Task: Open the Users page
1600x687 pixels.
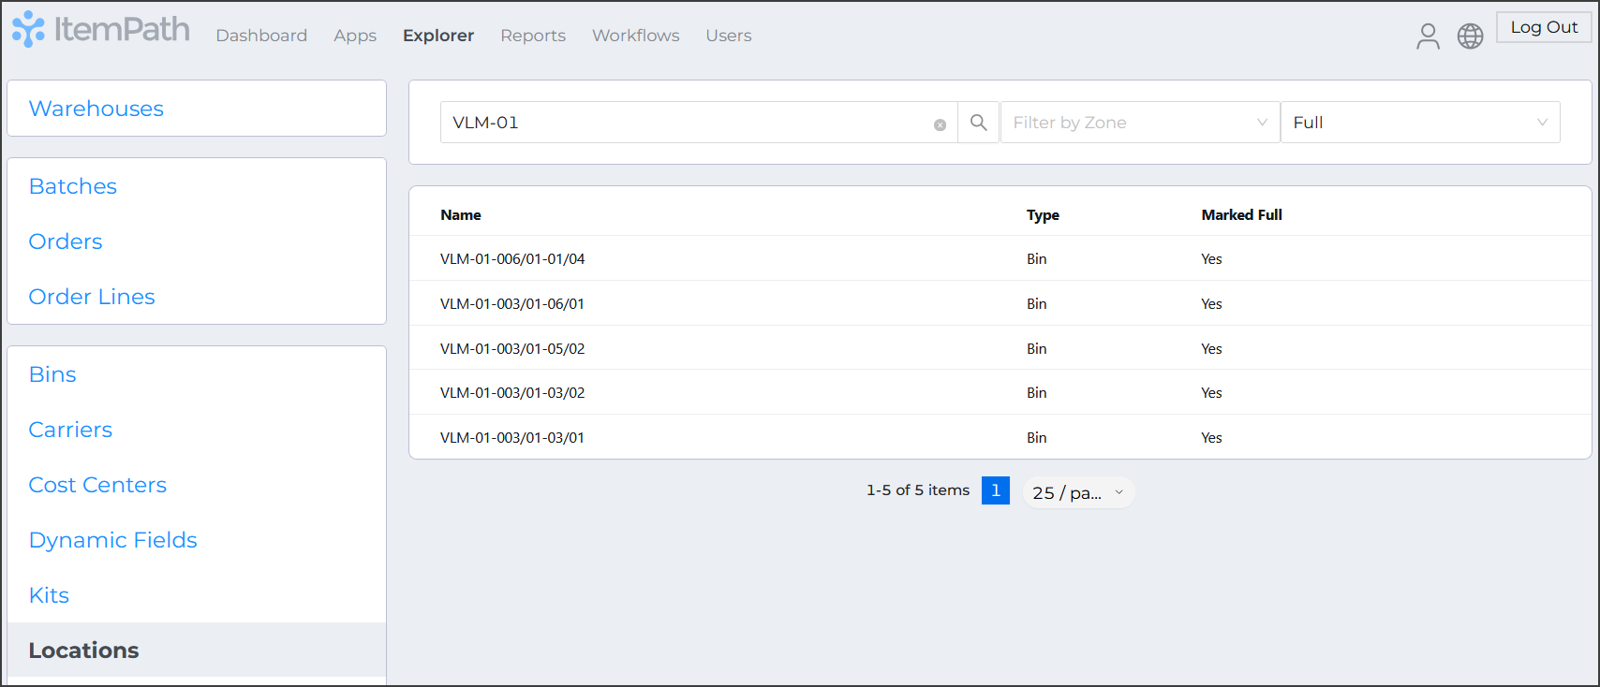Action: point(729,36)
